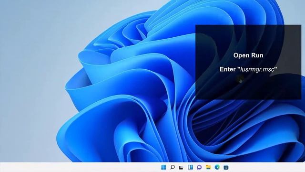Open taskbar Search magnifier

(x=173, y=167)
